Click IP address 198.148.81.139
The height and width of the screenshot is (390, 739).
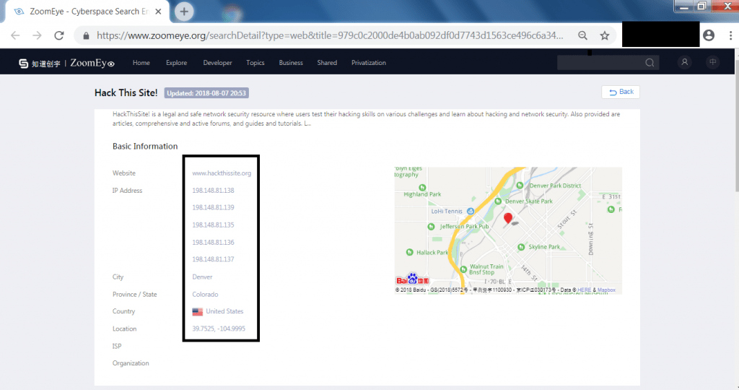[x=213, y=207]
